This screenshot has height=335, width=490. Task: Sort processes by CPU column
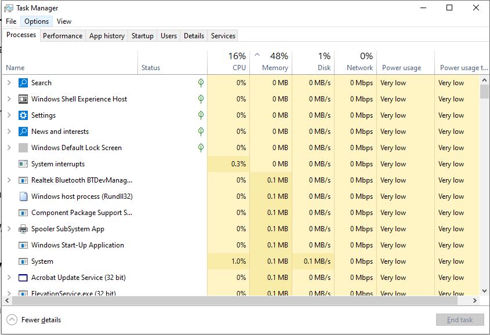click(228, 63)
